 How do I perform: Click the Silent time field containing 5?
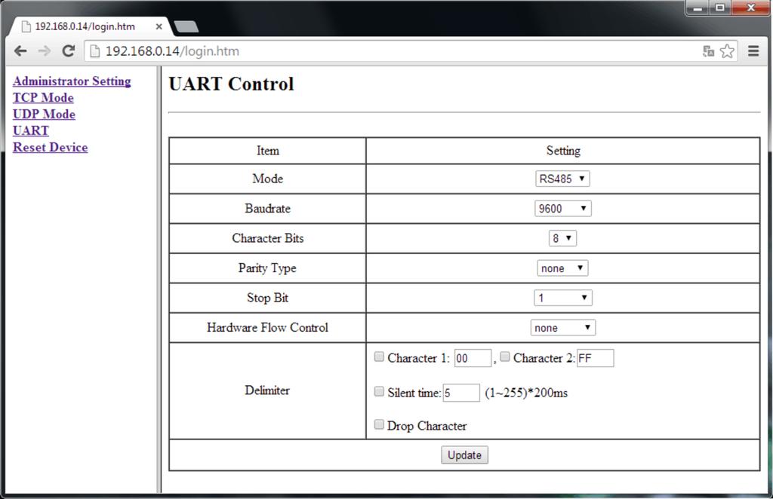click(x=461, y=393)
